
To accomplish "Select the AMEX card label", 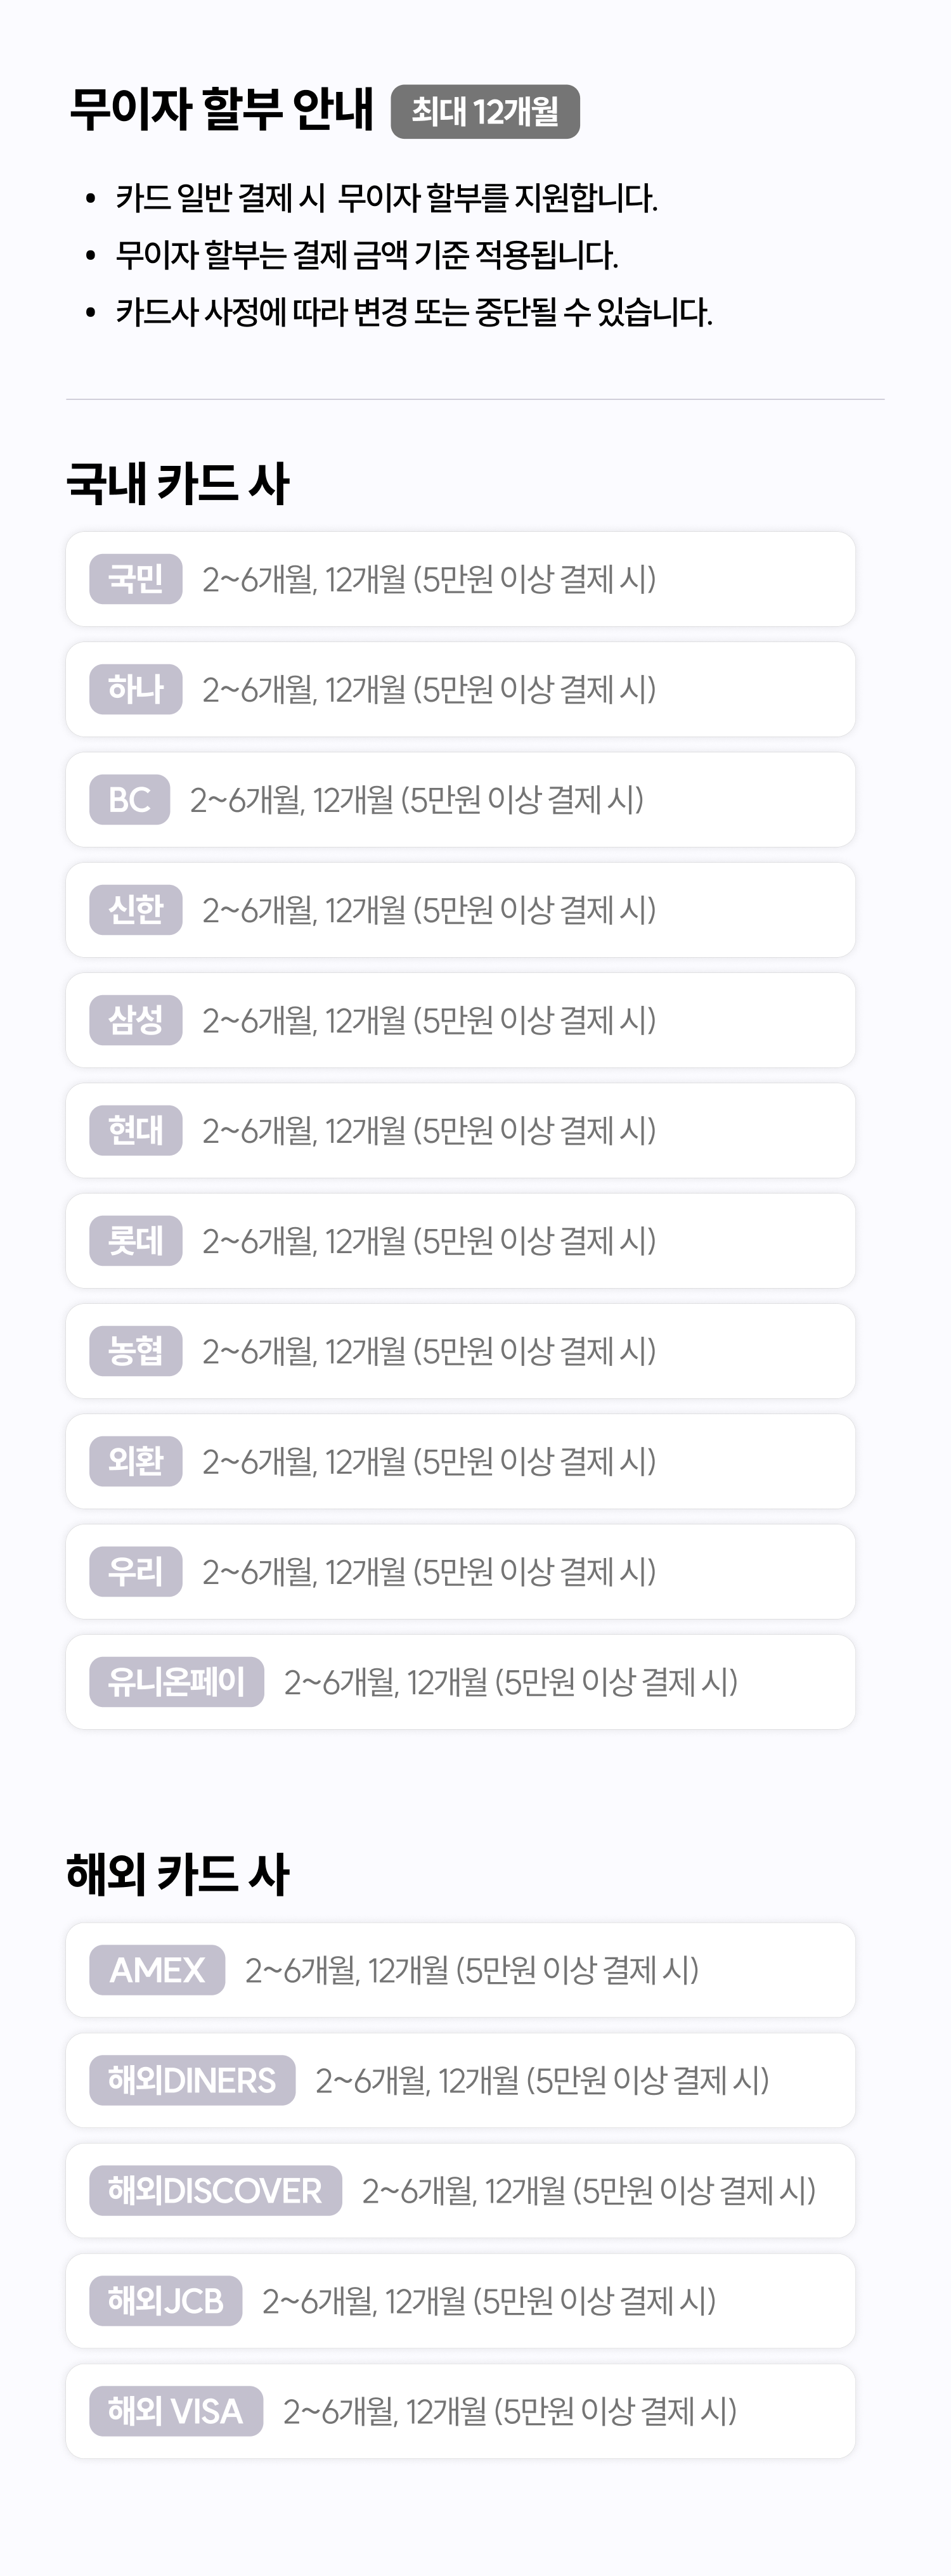I will pos(157,1970).
